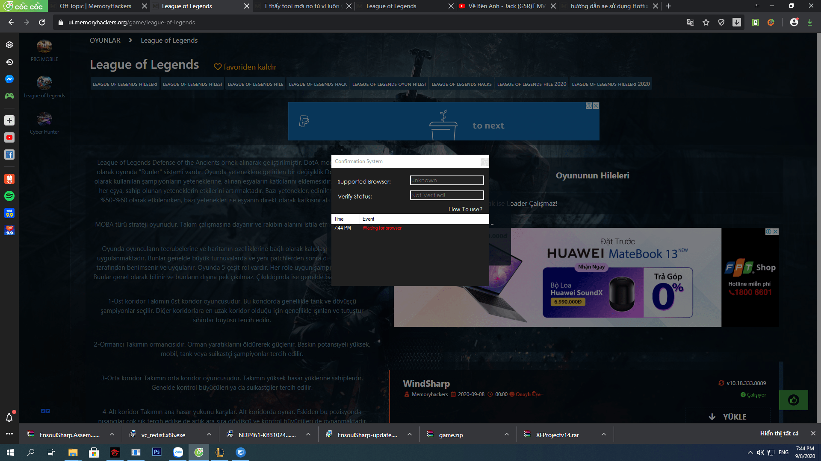This screenshot has width=821, height=461.
Task: Open Spotify shortcut in the sidebar
Action: pyautogui.click(x=9, y=196)
